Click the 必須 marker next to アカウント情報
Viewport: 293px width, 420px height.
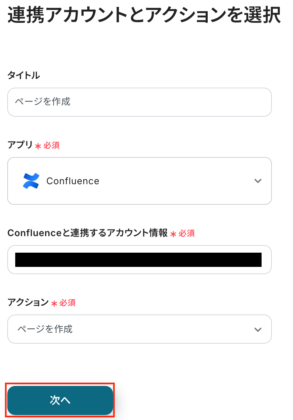(187, 233)
